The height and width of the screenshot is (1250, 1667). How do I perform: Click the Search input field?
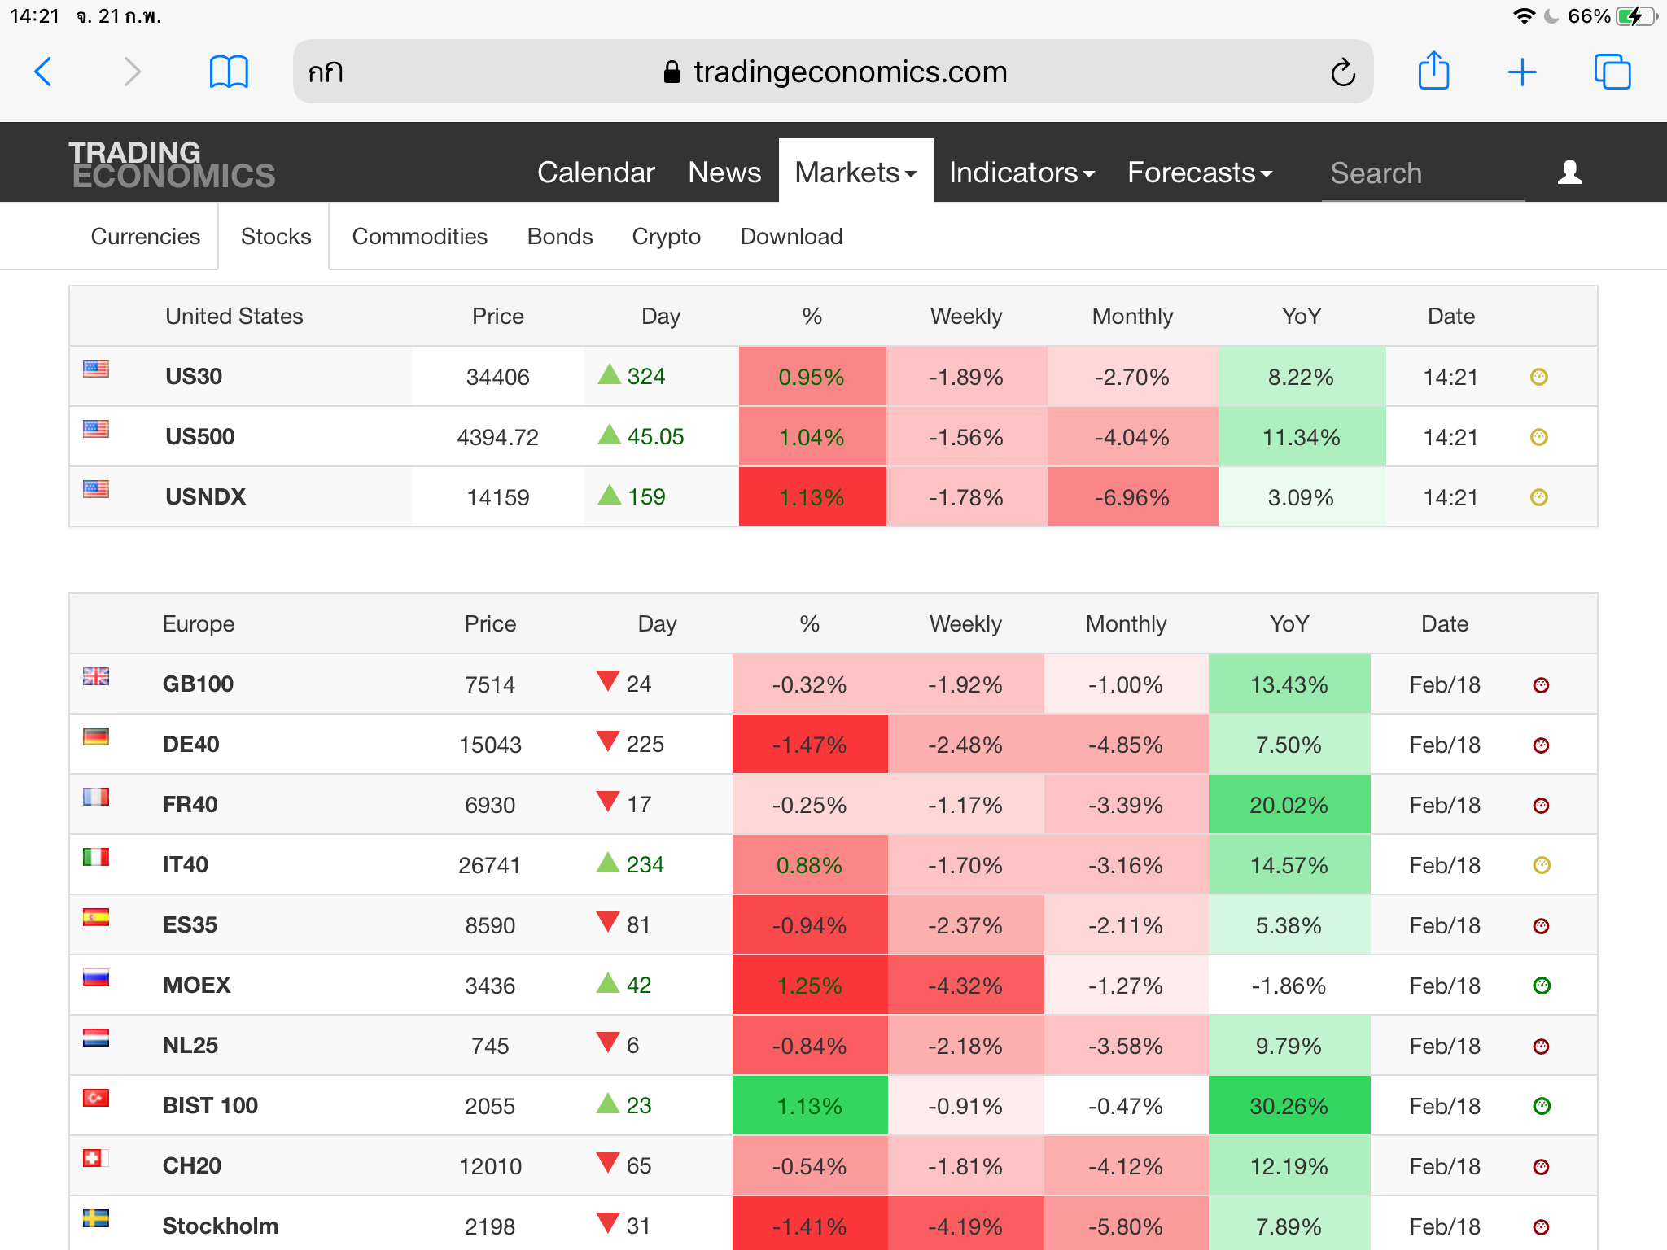click(x=1423, y=173)
